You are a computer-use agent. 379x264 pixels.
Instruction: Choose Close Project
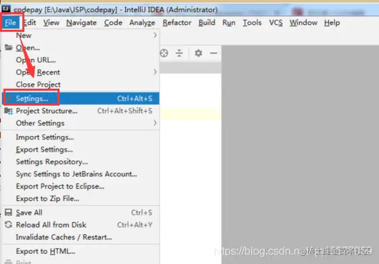pos(81,85)
